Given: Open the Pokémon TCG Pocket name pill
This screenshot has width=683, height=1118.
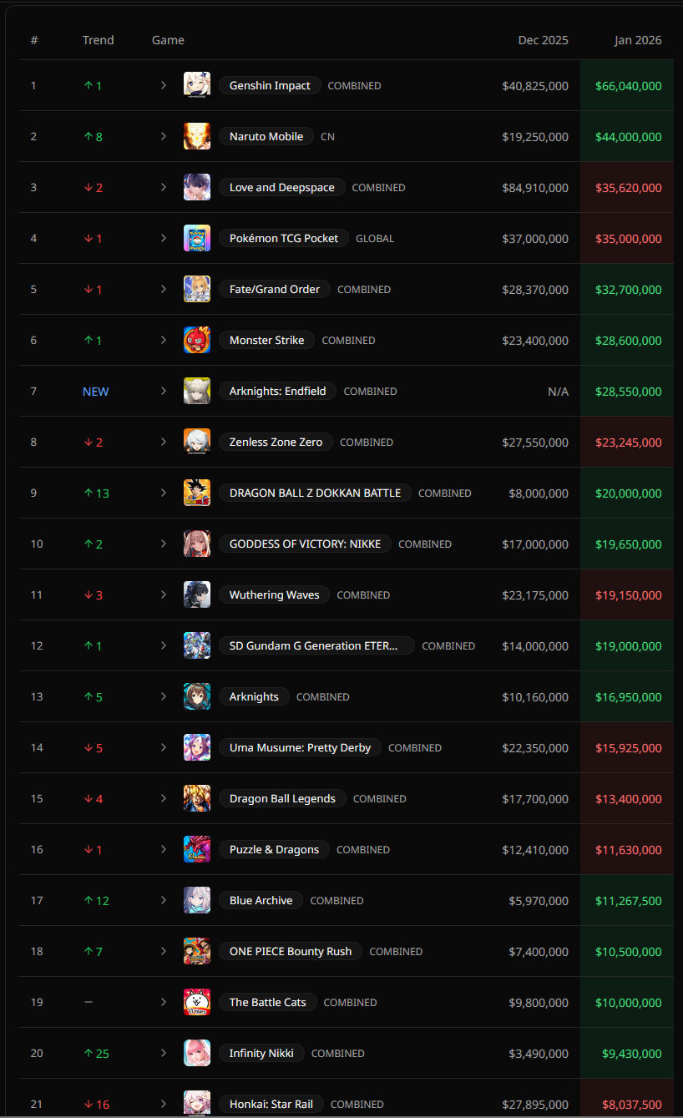Looking at the screenshot, I should [x=284, y=238].
